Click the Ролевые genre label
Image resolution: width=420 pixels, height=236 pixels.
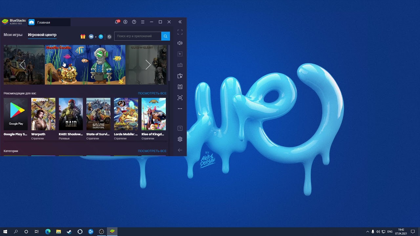coord(64,139)
